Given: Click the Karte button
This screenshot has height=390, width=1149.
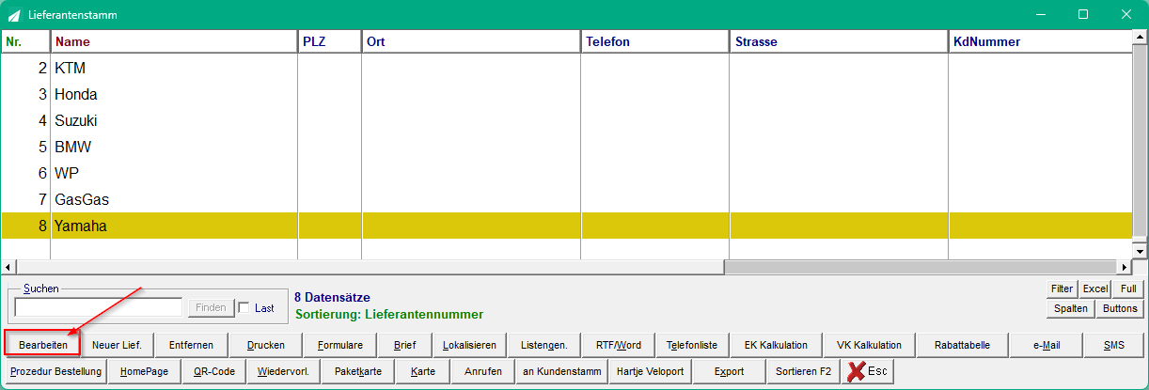Looking at the screenshot, I should [423, 371].
